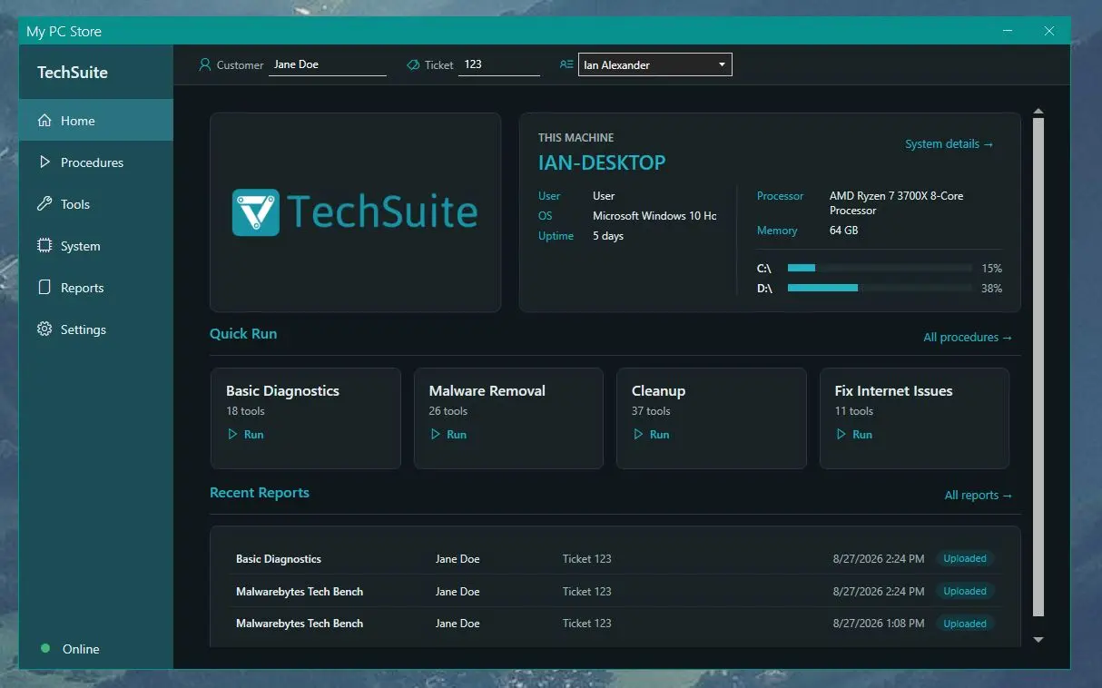Click the vertical scrollbar thumb
The width and height of the screenshot is (1102, 688).
[x=1038, y=367]
